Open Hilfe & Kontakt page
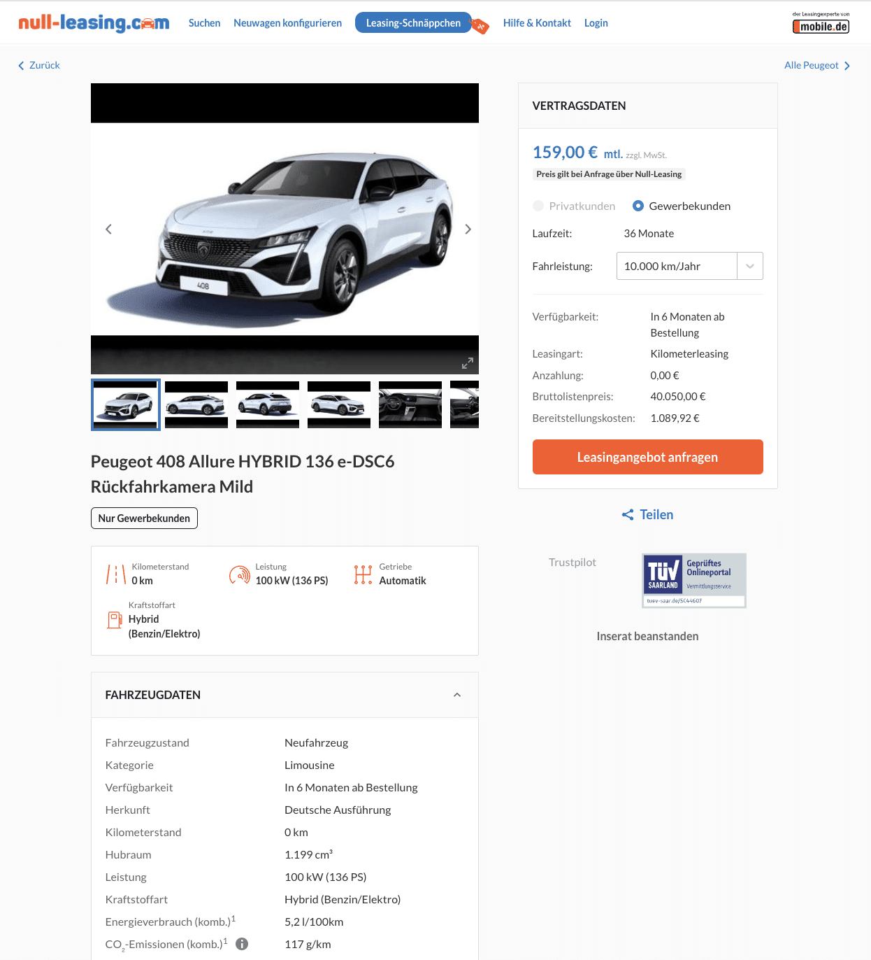 [x=537, y=23]
